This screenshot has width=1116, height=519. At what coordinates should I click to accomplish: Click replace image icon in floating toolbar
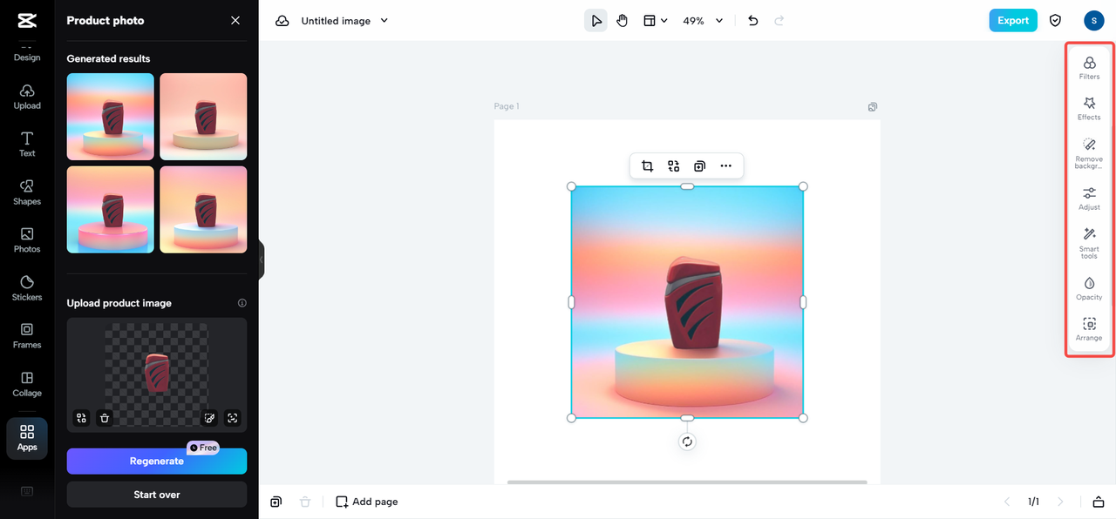tap(674, 166)
